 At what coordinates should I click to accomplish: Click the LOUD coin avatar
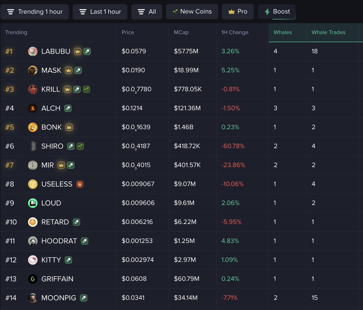[33, 203]
